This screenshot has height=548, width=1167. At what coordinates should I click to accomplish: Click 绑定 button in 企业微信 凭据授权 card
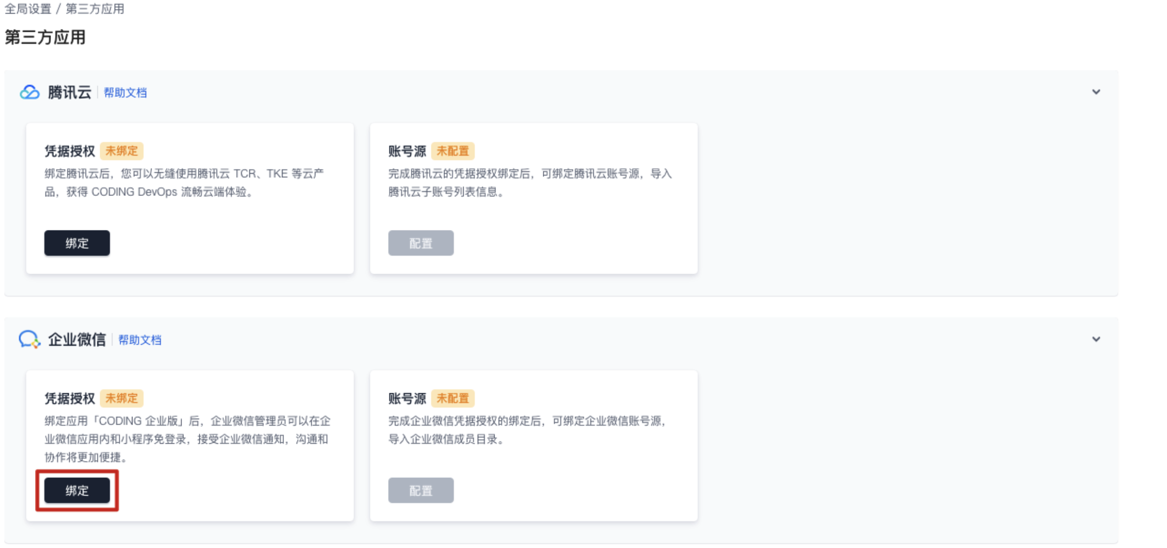pyautogui.click(x=77, y=490)
